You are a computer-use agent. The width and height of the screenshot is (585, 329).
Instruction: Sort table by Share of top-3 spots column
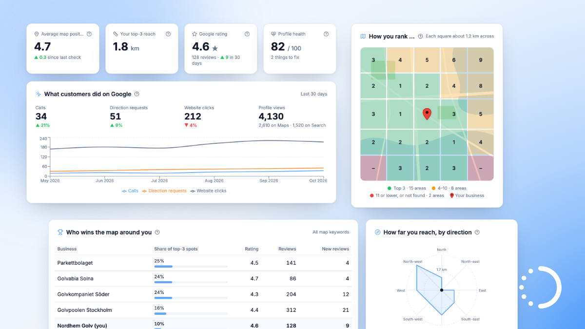176,249
